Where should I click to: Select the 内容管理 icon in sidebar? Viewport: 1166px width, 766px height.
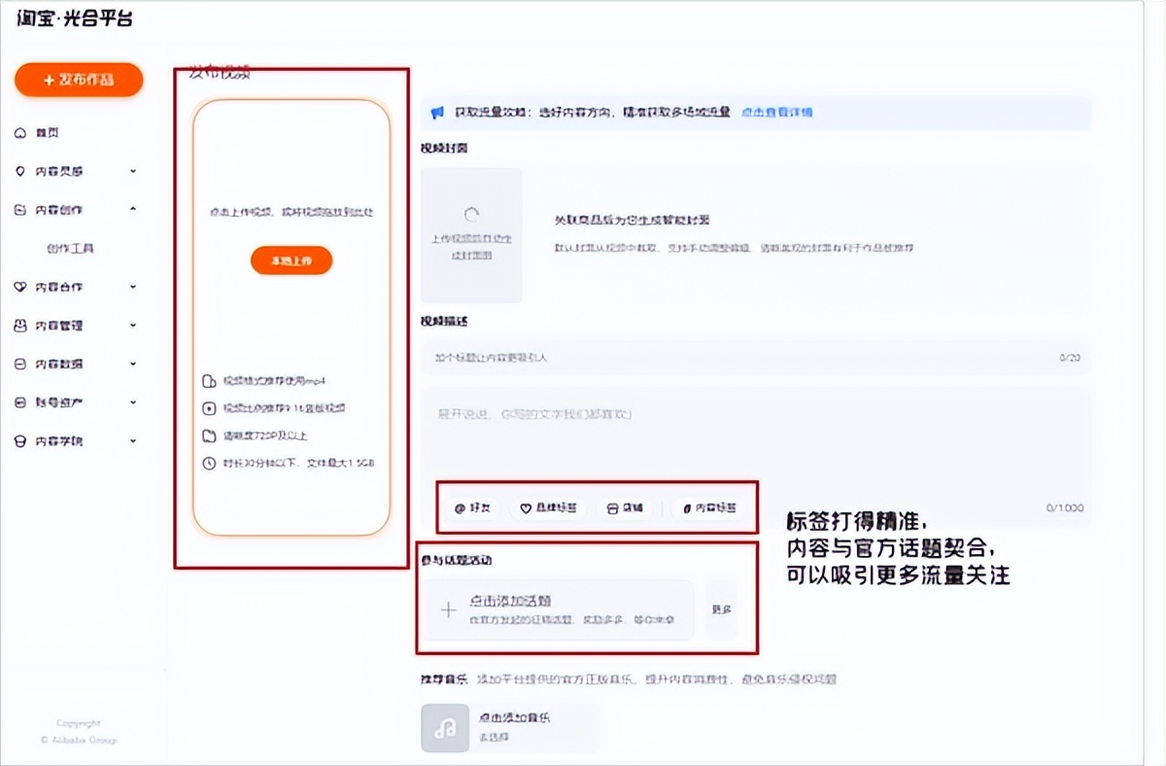(21, 326)
